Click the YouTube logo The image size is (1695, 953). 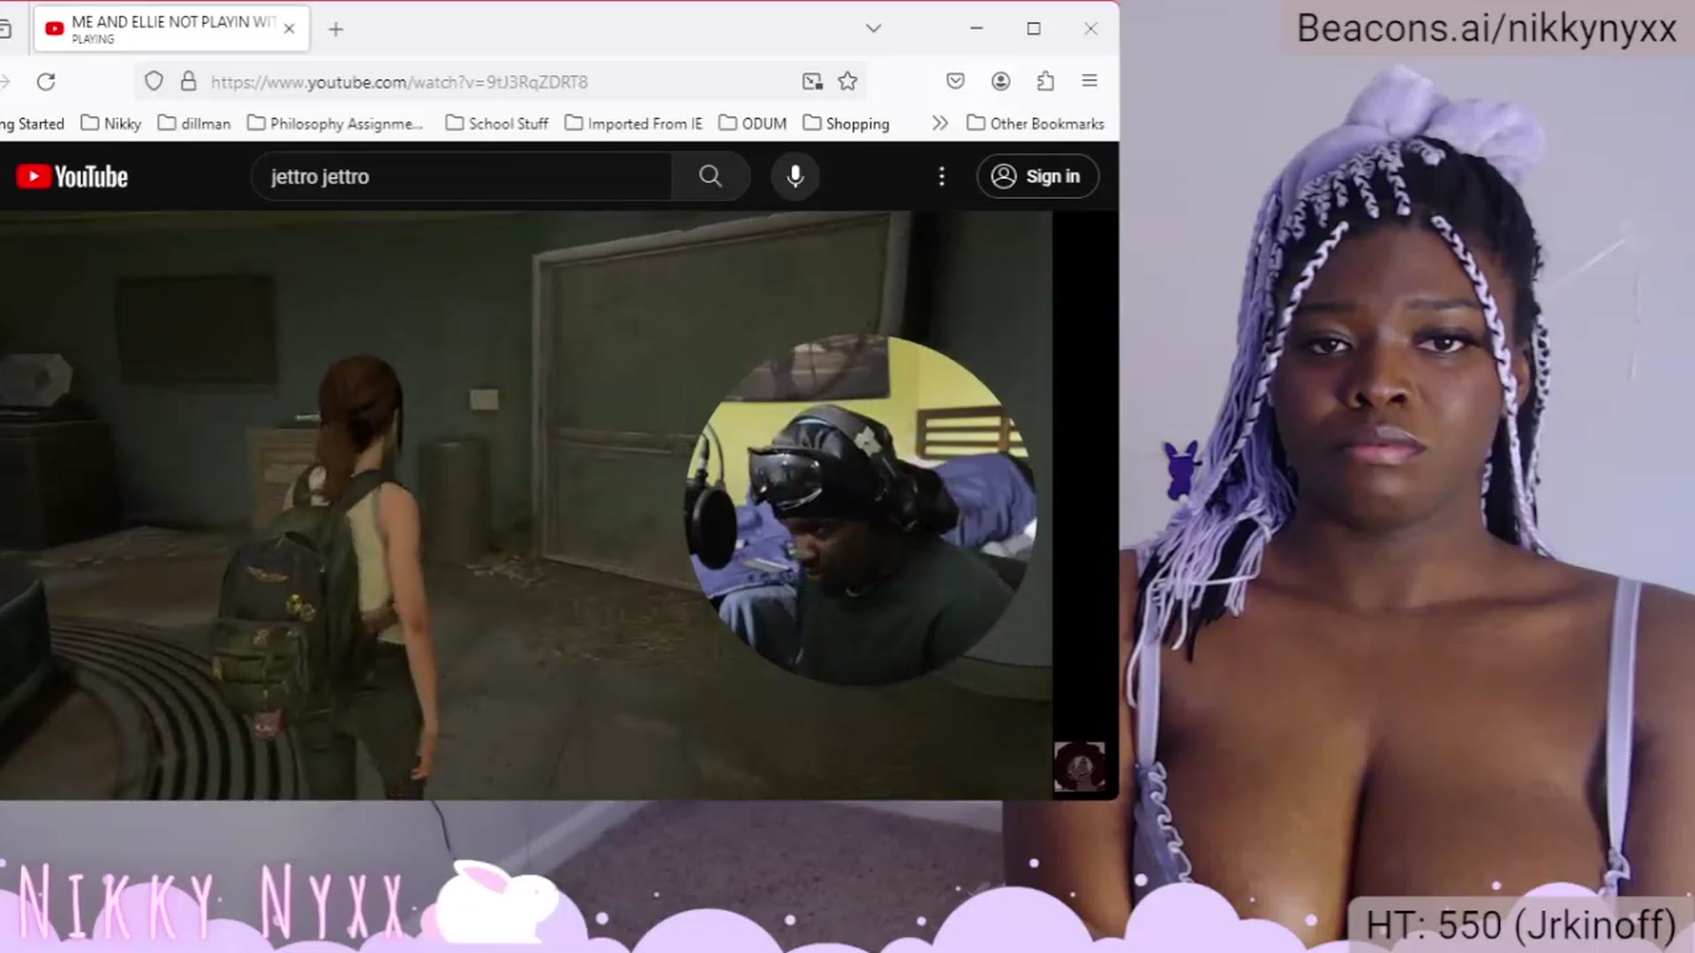coord(72,176)
